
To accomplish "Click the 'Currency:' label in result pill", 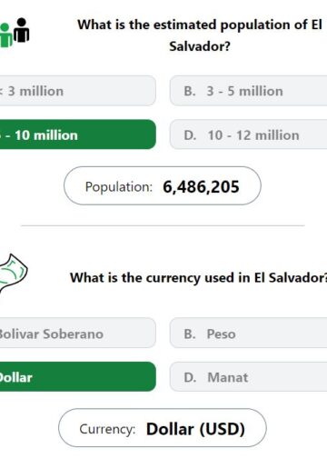I will pos(107,429).
